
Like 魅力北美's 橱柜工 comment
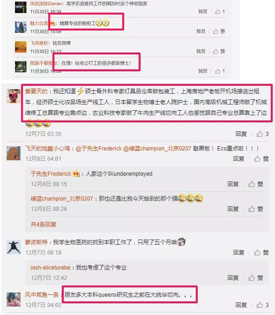pos(219,31)
